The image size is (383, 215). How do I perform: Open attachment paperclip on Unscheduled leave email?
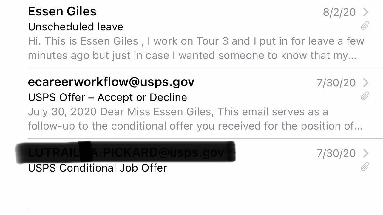tap(365, 26)
